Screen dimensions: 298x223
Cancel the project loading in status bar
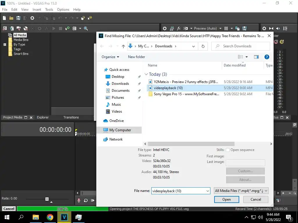tap(9, 209)
